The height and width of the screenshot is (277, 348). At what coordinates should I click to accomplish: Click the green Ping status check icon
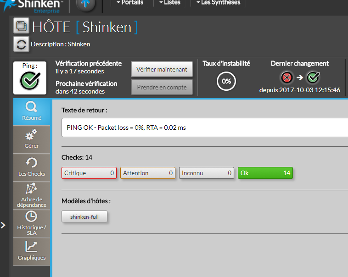point(30,81)
